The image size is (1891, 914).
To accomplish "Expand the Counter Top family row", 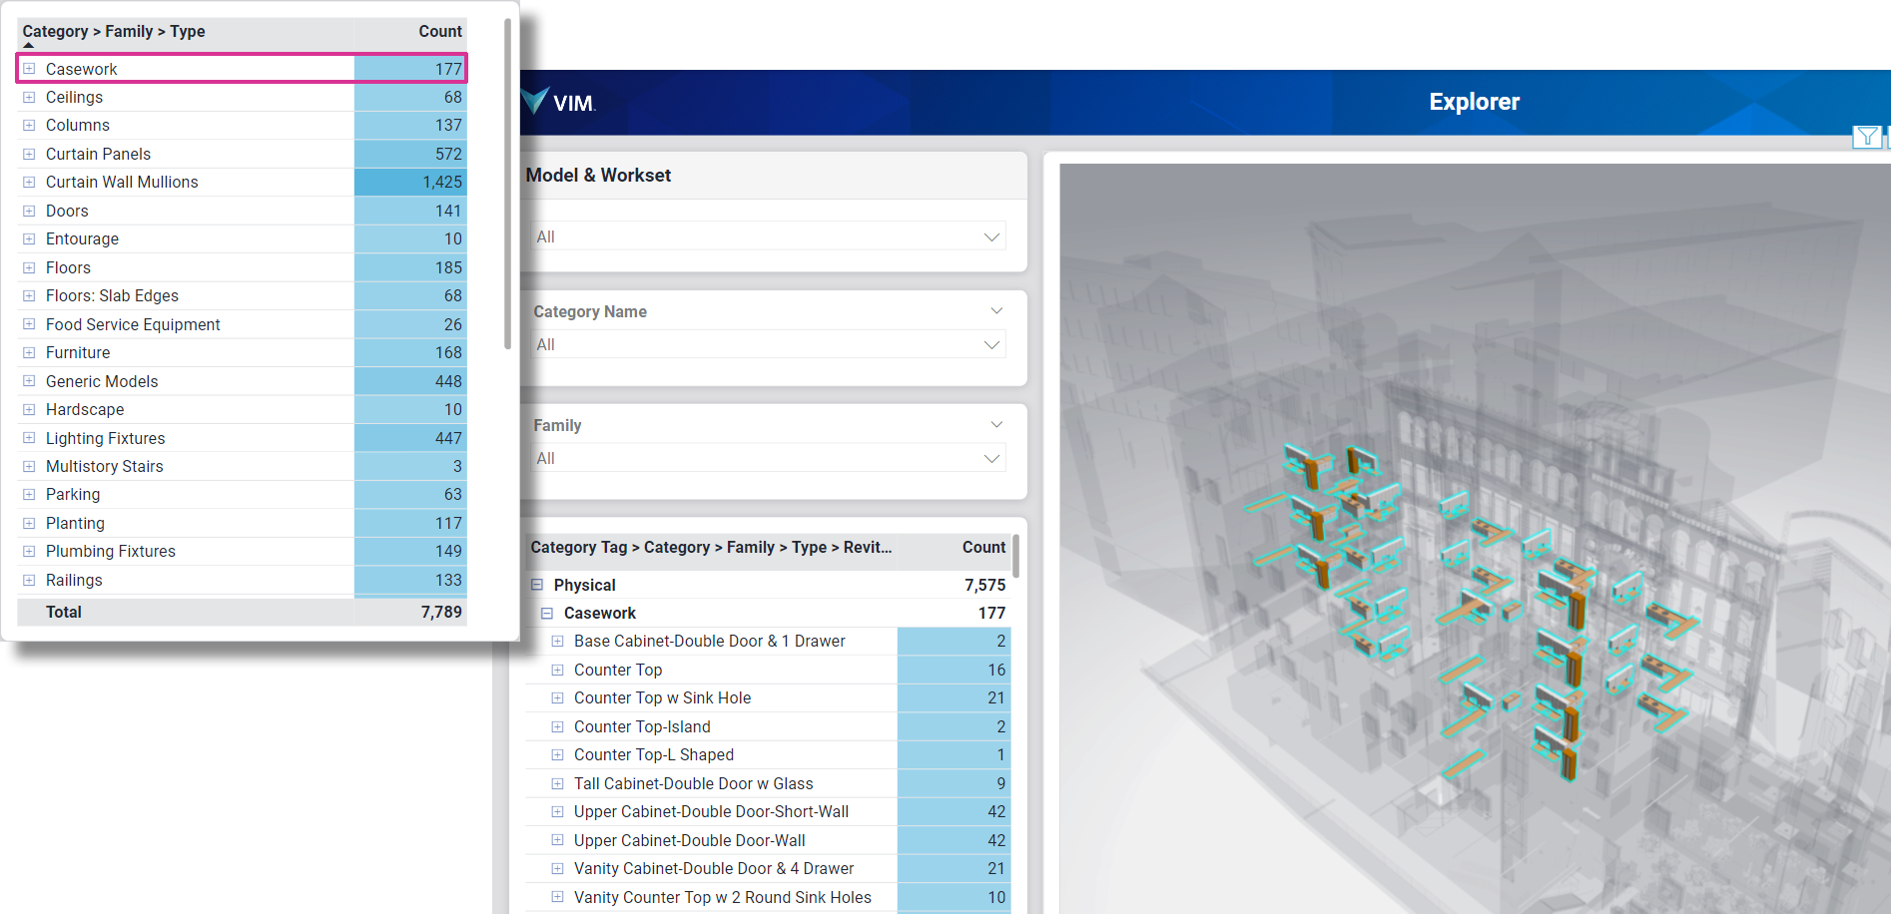I will (557, 670).
